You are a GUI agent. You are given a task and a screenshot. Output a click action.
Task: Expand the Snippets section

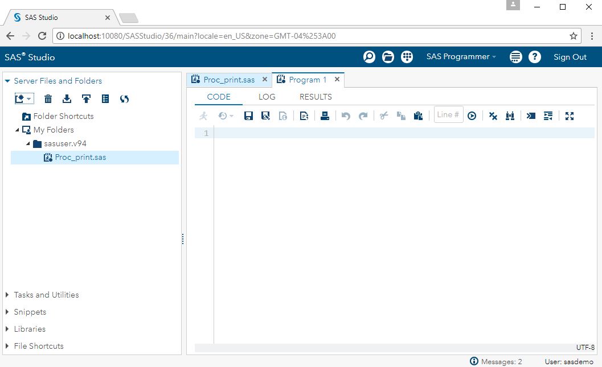point(7,312)
